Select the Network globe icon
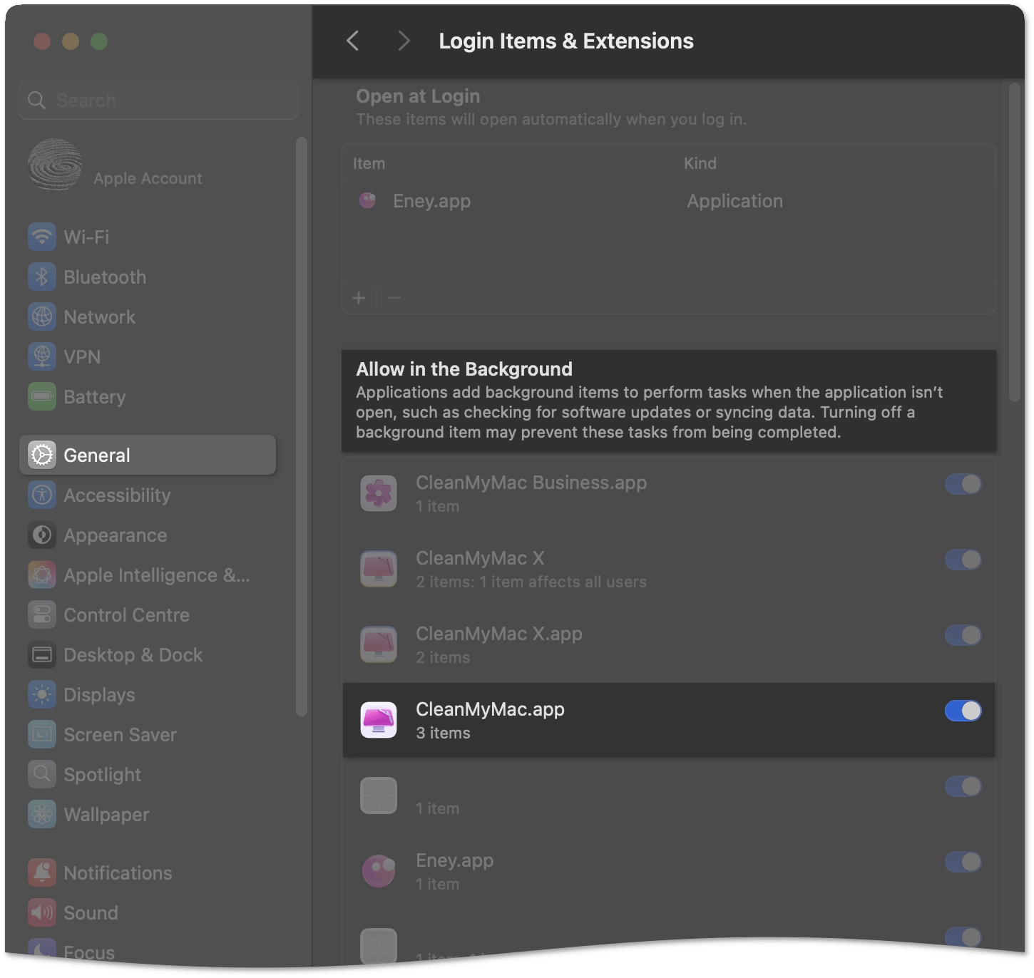The height and width of the screenshot is (978, 1034). click(42, 316)
